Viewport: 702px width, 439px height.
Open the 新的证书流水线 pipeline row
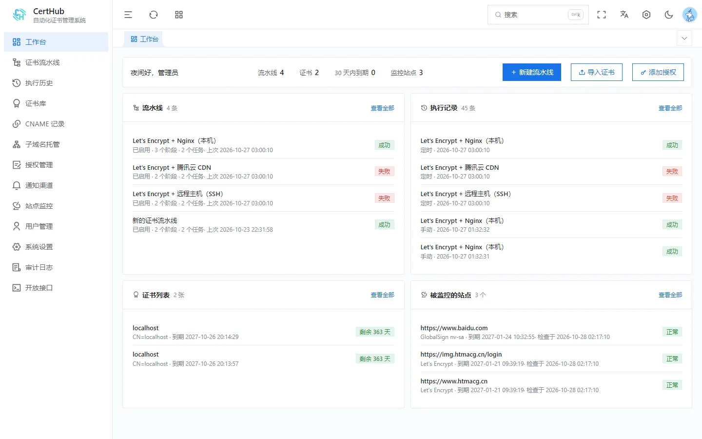coord(263,225)
